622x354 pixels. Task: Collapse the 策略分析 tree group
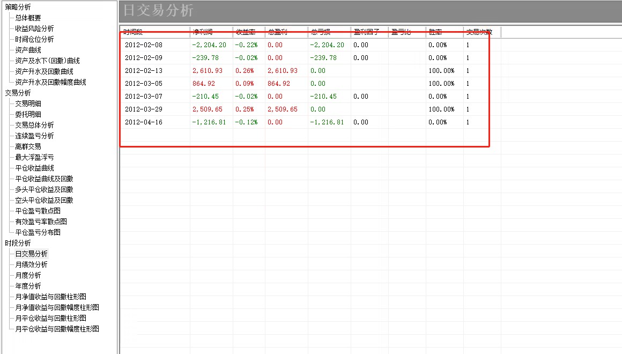18,7
